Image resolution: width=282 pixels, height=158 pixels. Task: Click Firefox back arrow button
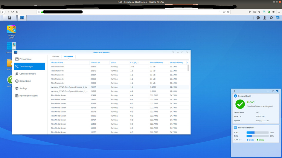pos(3,12)
